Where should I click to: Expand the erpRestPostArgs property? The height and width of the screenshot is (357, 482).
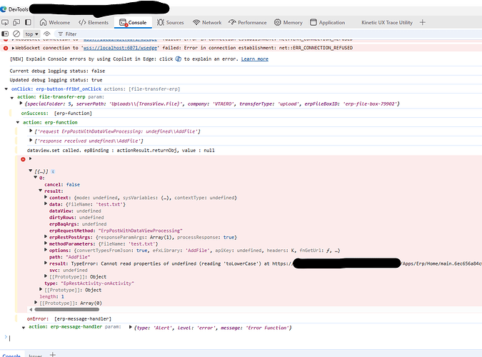coord(46,237)
